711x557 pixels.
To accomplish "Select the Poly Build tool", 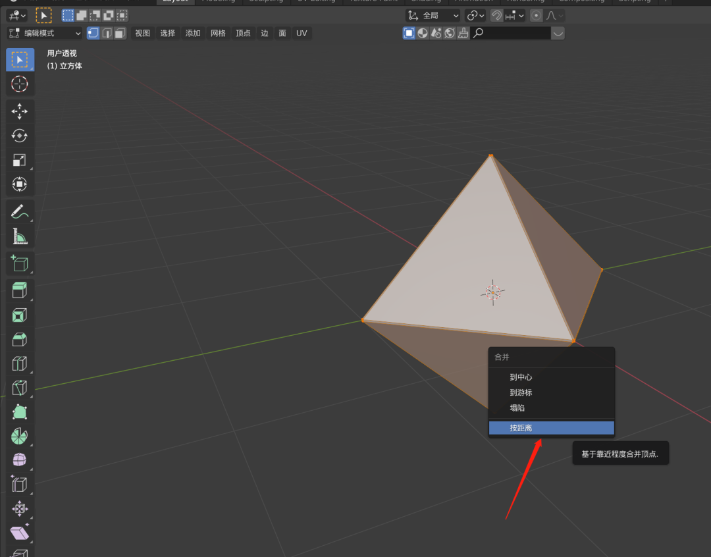I will click(x=20, y=412).
